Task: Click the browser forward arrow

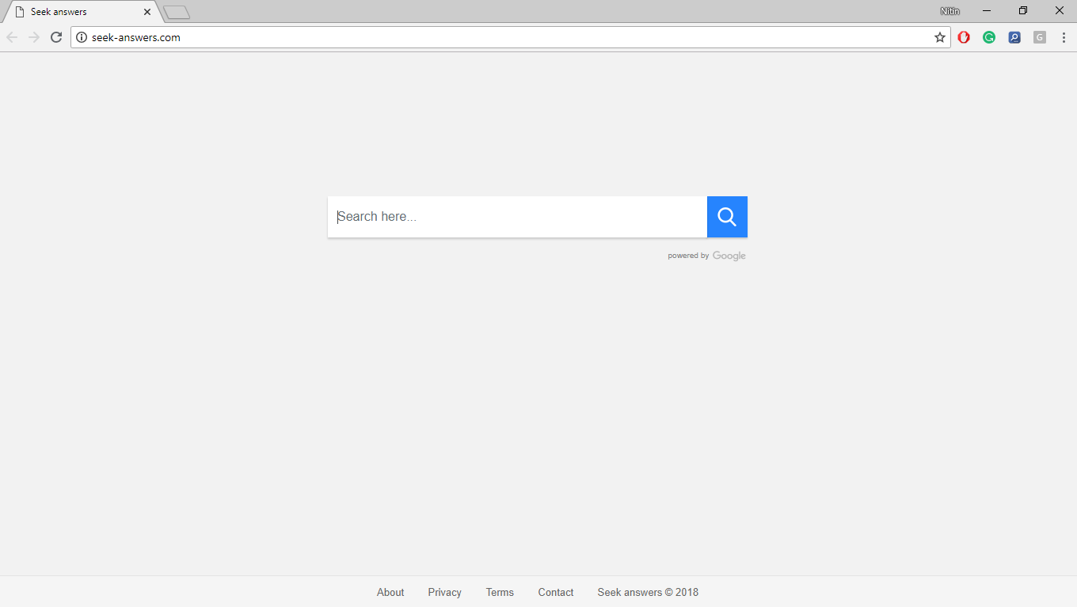Action: pos(34,37)
